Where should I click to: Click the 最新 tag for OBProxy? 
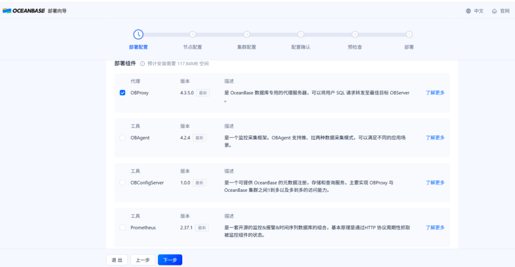[203, 93]
